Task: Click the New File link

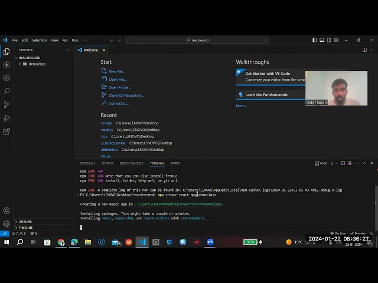Action: [117, 71]
